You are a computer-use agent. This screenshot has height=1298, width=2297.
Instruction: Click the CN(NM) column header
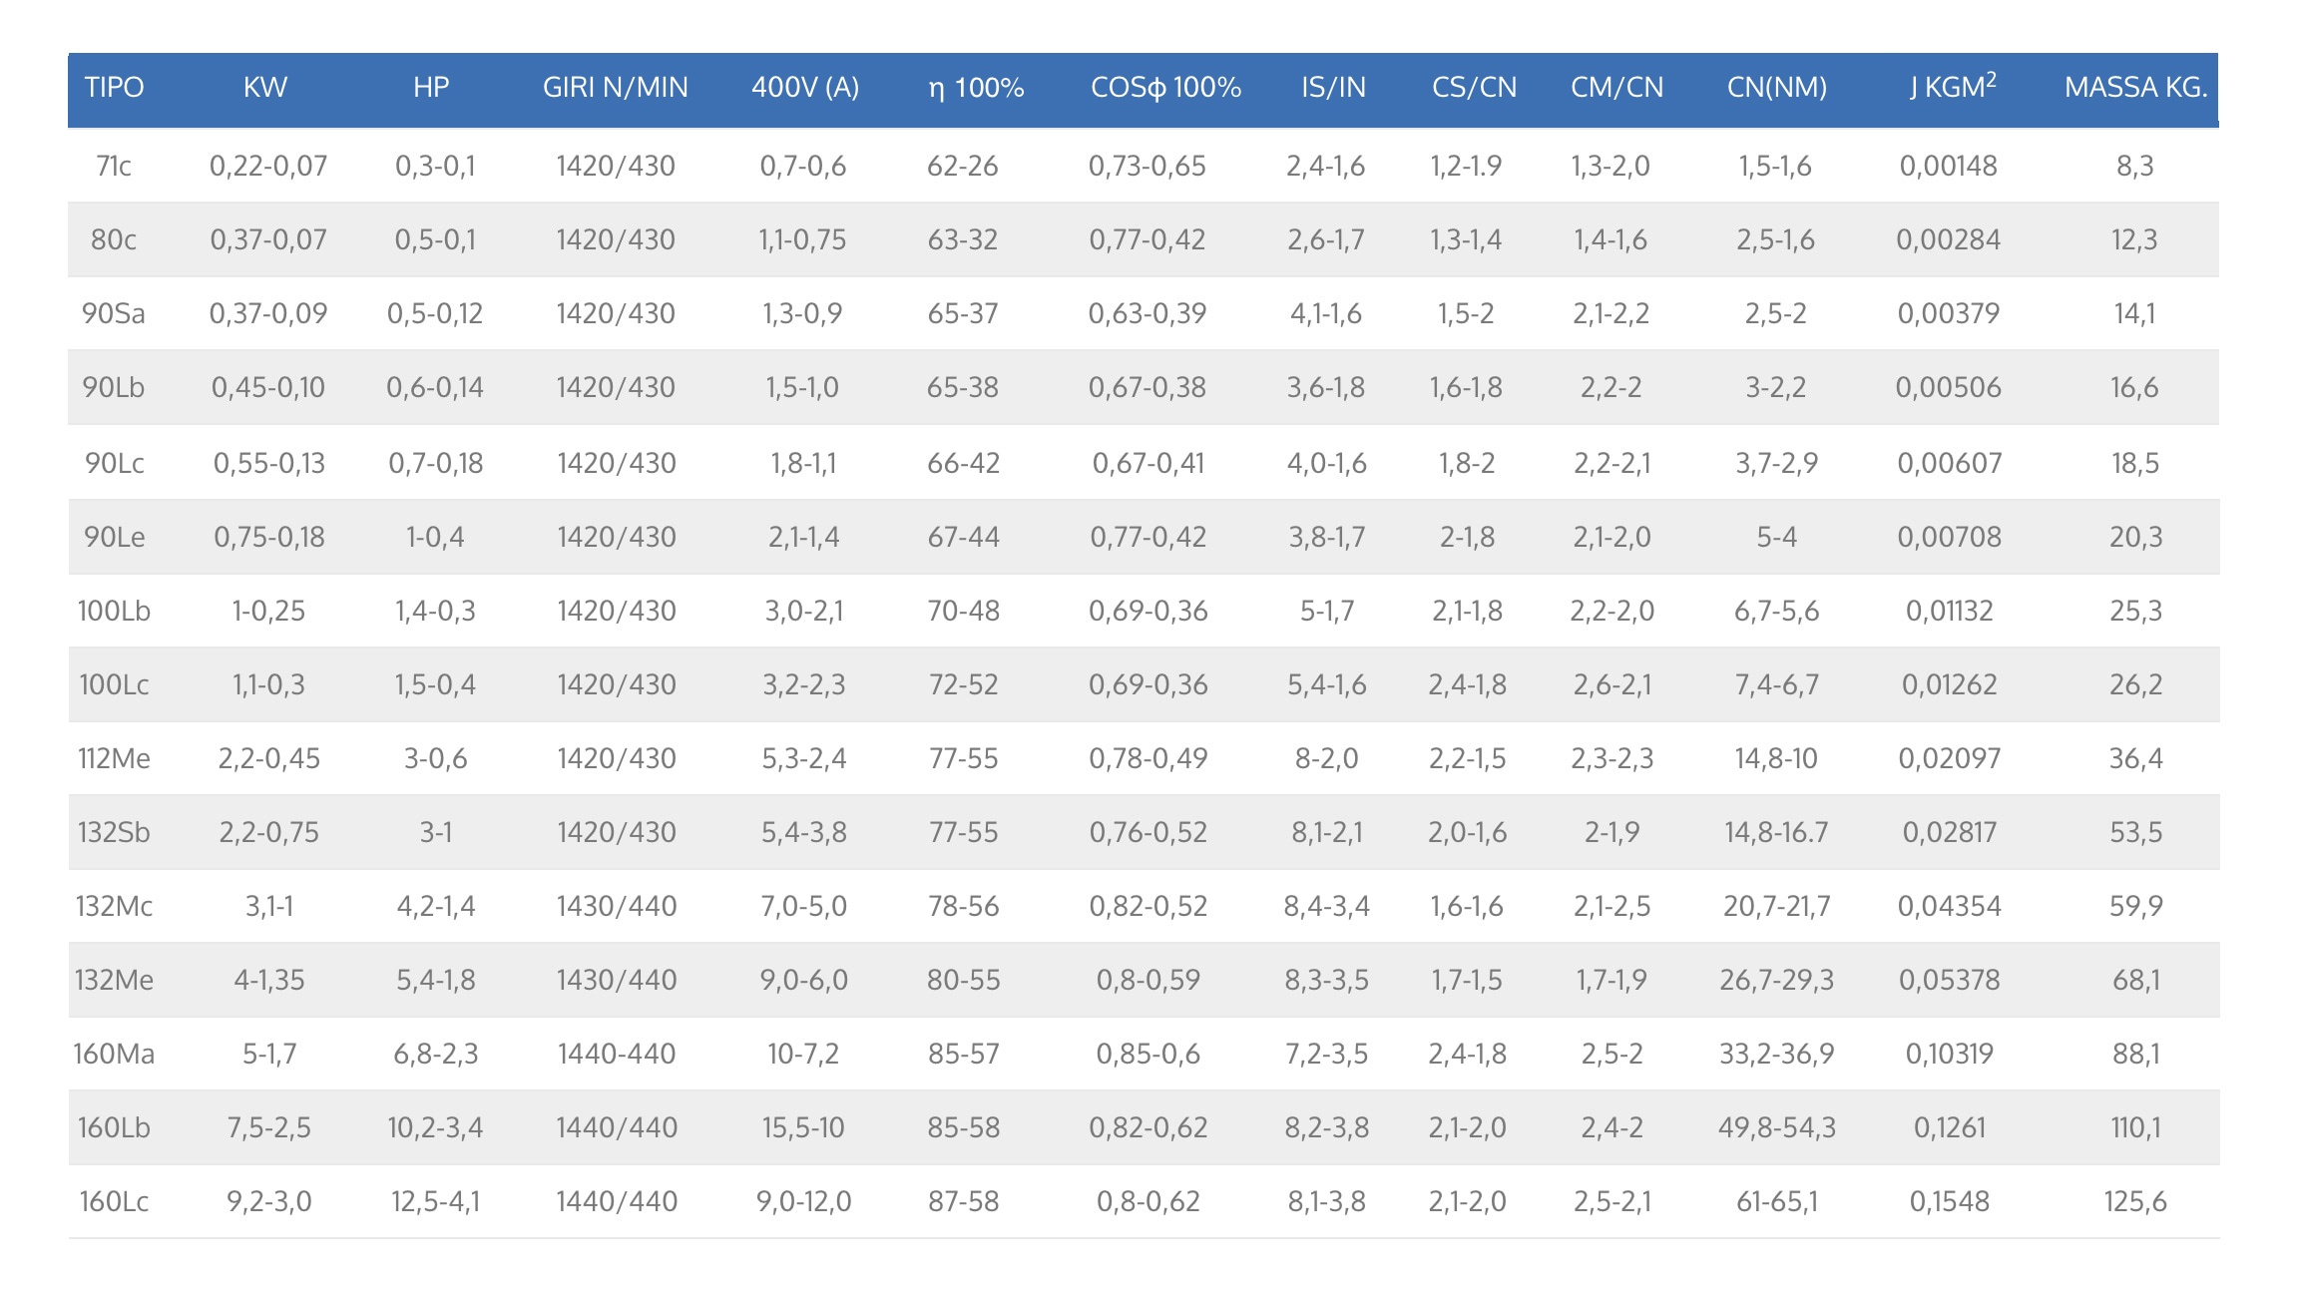(x=1776, y=88)
